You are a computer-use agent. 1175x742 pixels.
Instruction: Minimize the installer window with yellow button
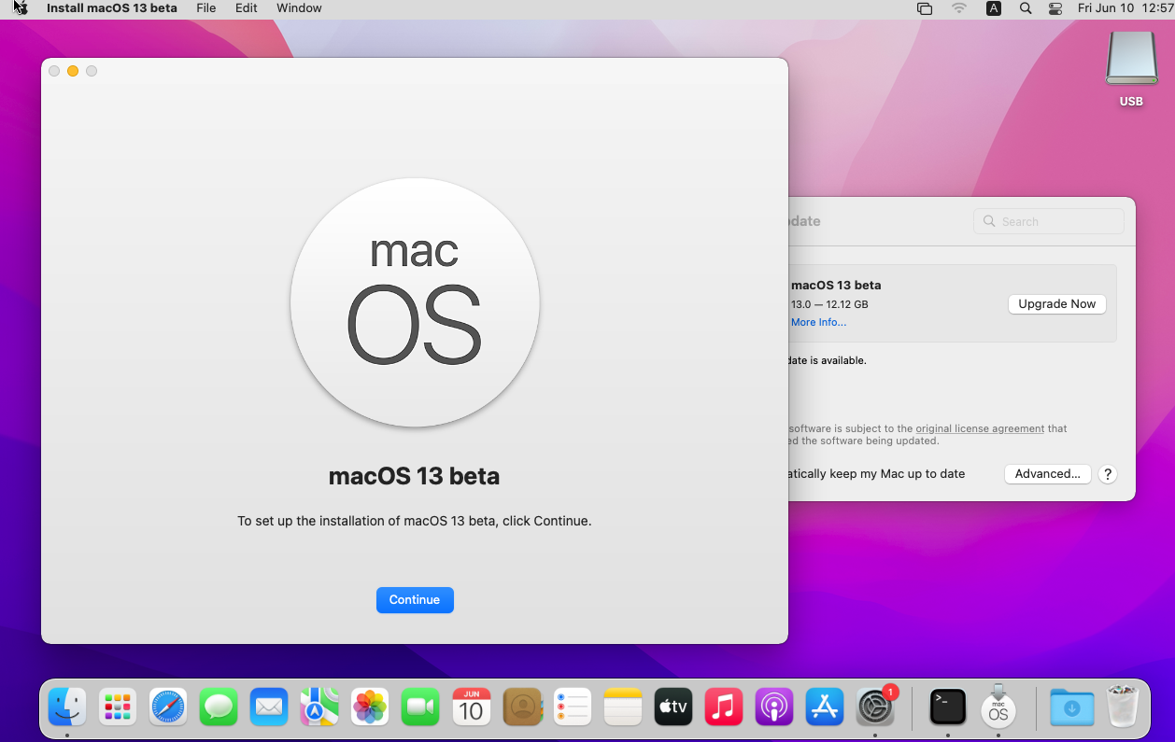point(73,71)
